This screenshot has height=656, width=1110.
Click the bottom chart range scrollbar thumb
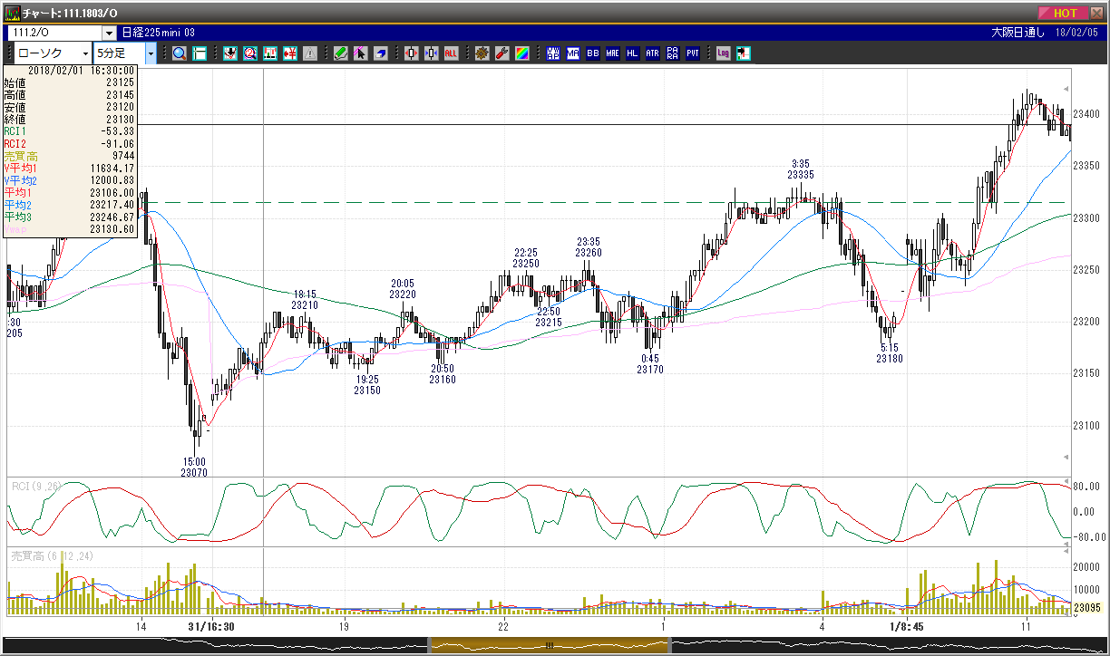pyautogui.click(x=549, y=645)
